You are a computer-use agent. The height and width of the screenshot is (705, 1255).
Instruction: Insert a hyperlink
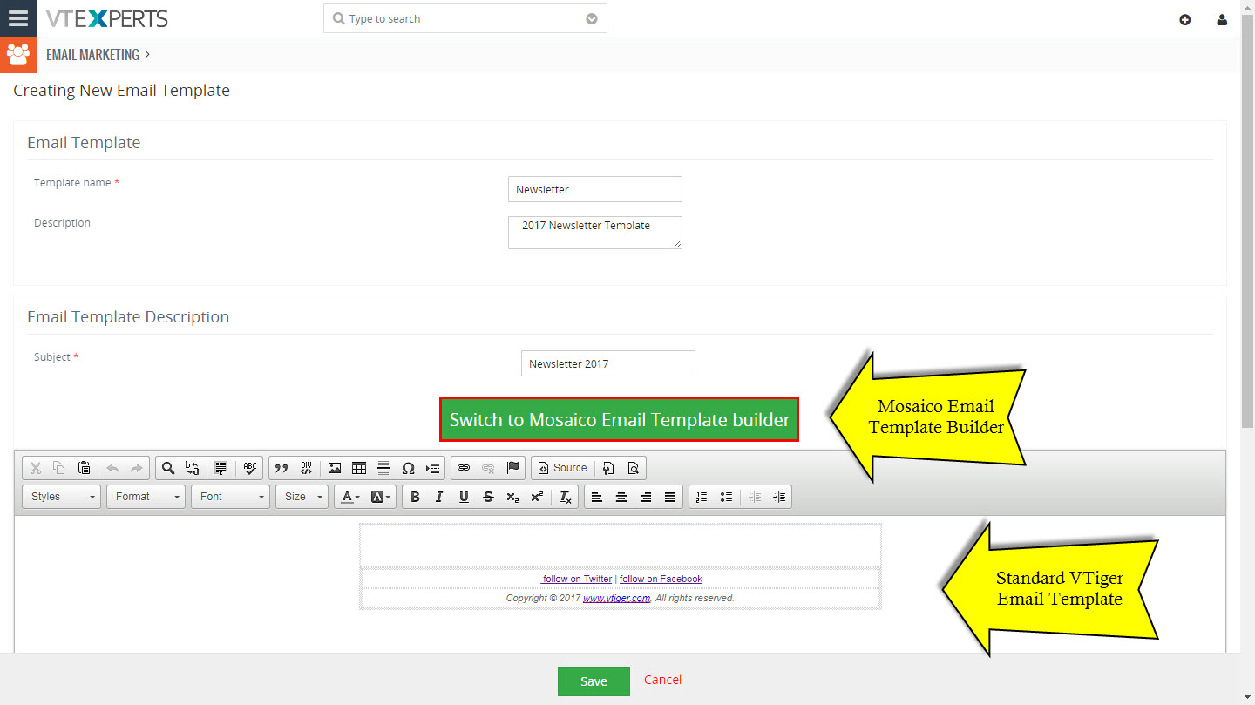464,468
